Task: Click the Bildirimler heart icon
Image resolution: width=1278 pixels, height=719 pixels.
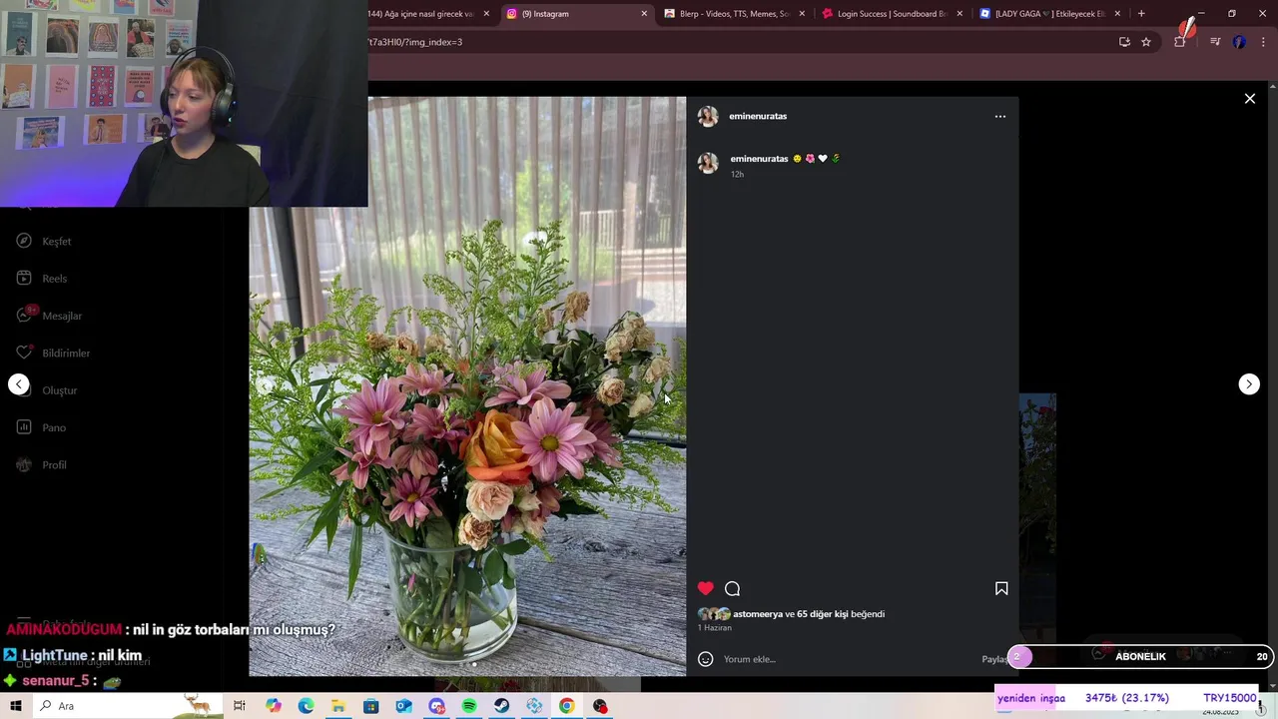Action: pyautogui.click(x=24, y=353)
